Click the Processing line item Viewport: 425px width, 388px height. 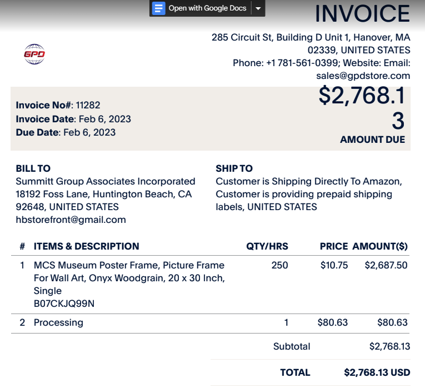(x=58, y=322)
